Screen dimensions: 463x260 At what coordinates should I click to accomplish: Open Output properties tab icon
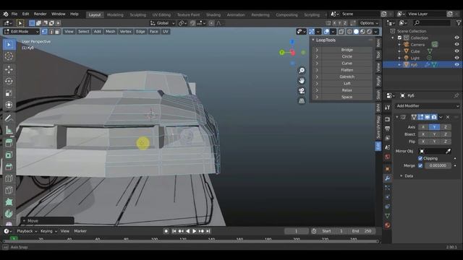pyautogui.click(x=388, y=129)
